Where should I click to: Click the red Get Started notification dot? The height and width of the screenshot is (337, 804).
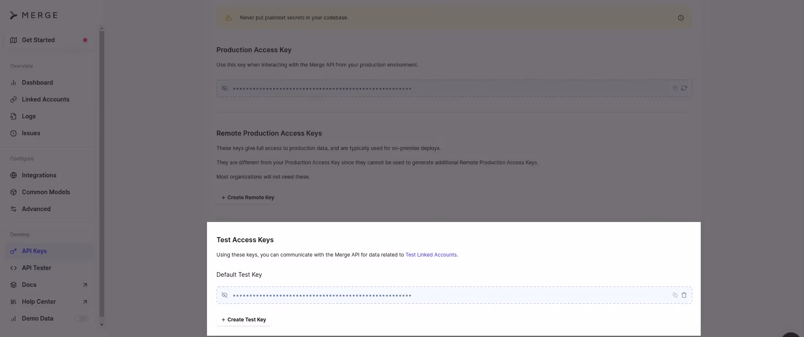point(85,40)
